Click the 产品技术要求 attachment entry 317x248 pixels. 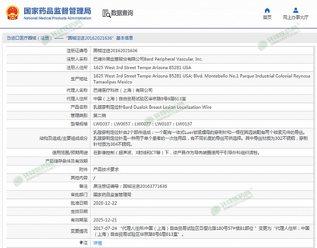tap(106, 169)
